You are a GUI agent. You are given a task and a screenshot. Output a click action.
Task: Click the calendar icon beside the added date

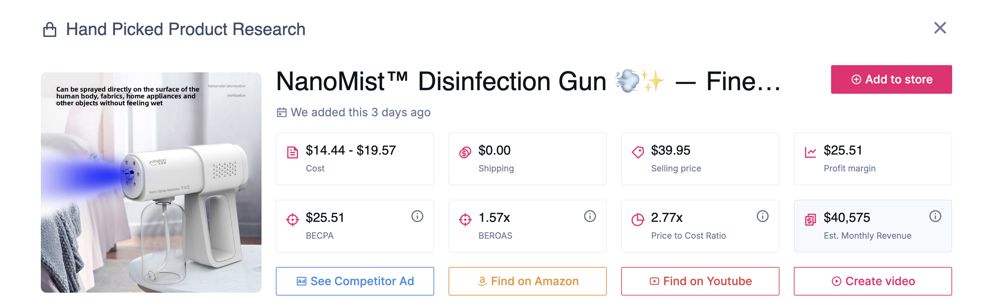click(282, 112)
